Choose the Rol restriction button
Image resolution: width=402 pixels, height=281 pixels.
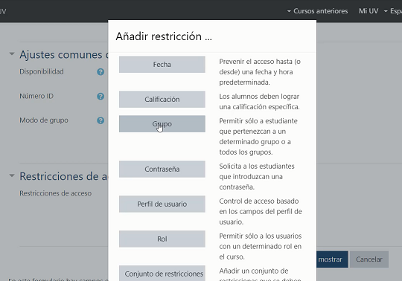coord(162,239)
